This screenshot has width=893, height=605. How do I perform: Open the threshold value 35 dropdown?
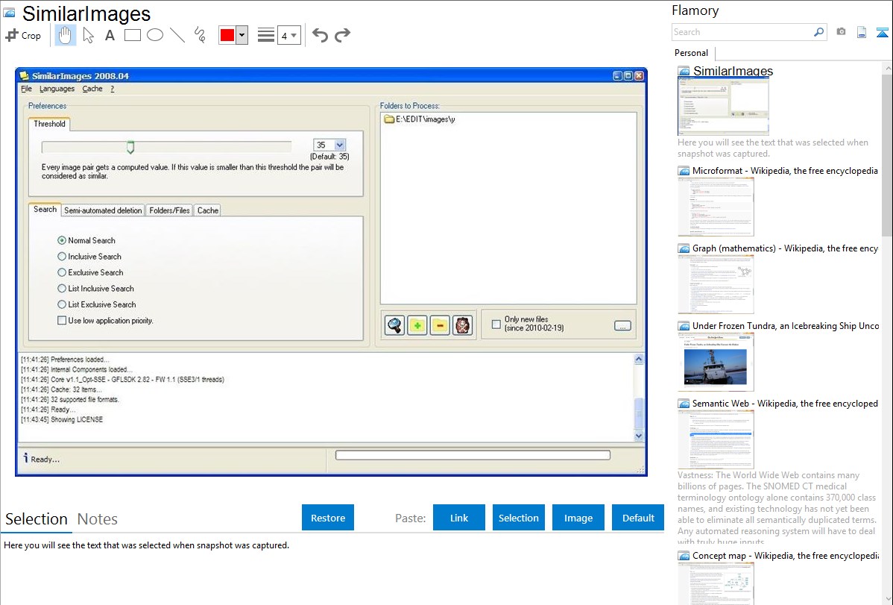click(x=340, y=145)
